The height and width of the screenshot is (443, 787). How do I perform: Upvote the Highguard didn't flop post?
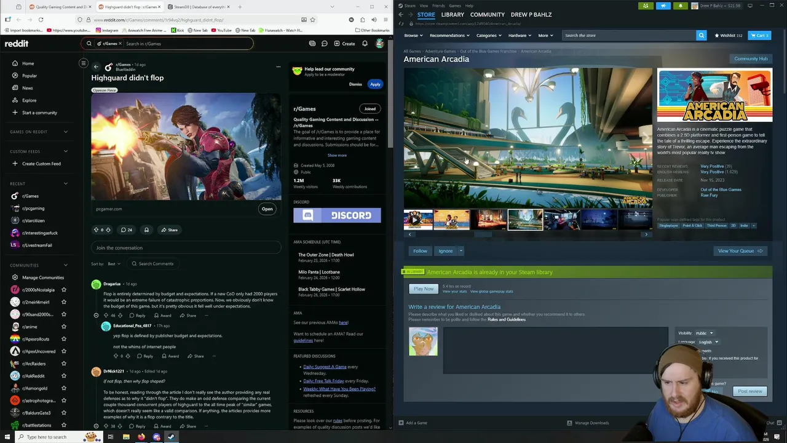[96, 229]
